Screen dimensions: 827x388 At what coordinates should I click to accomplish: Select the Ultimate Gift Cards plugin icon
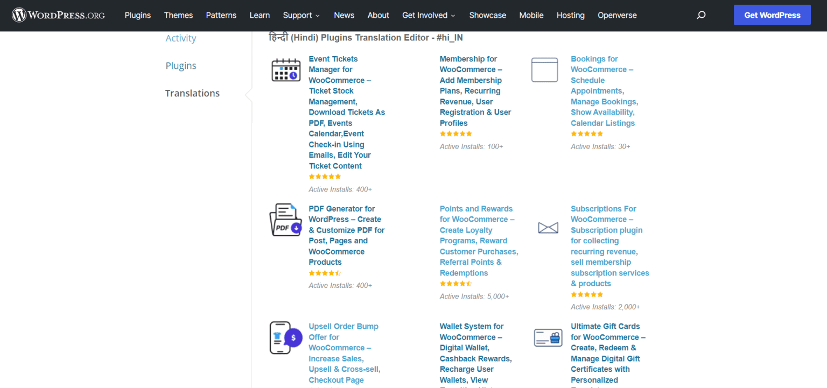[x=548, y=337]
